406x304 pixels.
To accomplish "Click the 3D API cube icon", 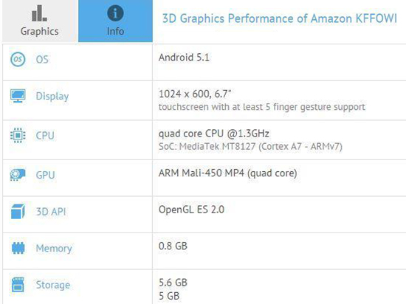I will click(x=18, y=211).
